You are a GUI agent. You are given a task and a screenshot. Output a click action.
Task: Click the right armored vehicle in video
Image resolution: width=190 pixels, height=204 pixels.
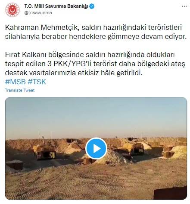(x=130, y=147)
